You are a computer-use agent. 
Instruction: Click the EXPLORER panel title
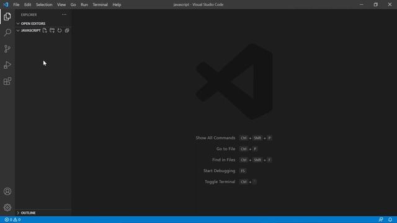[x=29, y=15]
